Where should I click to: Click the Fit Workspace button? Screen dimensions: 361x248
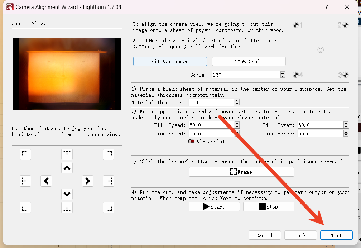(x=170, y=62)
